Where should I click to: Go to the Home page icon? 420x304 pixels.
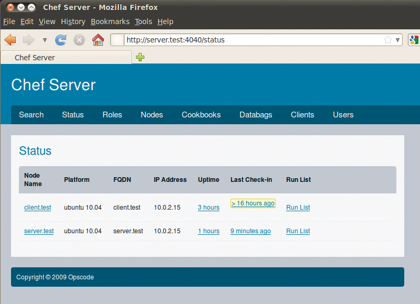point(98,39)
